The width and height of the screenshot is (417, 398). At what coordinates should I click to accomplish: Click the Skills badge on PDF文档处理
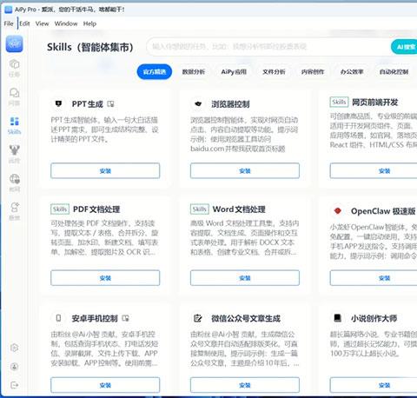tap(60, 209)
